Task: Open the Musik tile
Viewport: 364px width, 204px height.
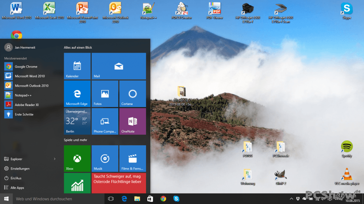Action: (105, 159)
